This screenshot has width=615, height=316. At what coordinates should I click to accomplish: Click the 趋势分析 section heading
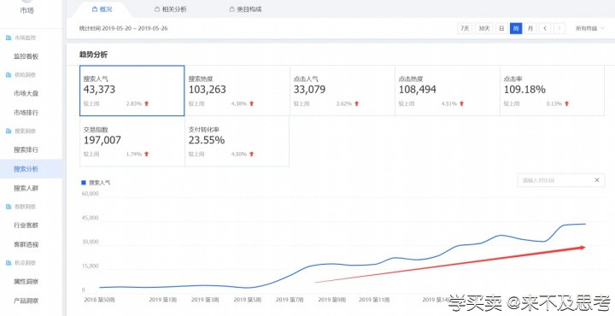[93, 55]
